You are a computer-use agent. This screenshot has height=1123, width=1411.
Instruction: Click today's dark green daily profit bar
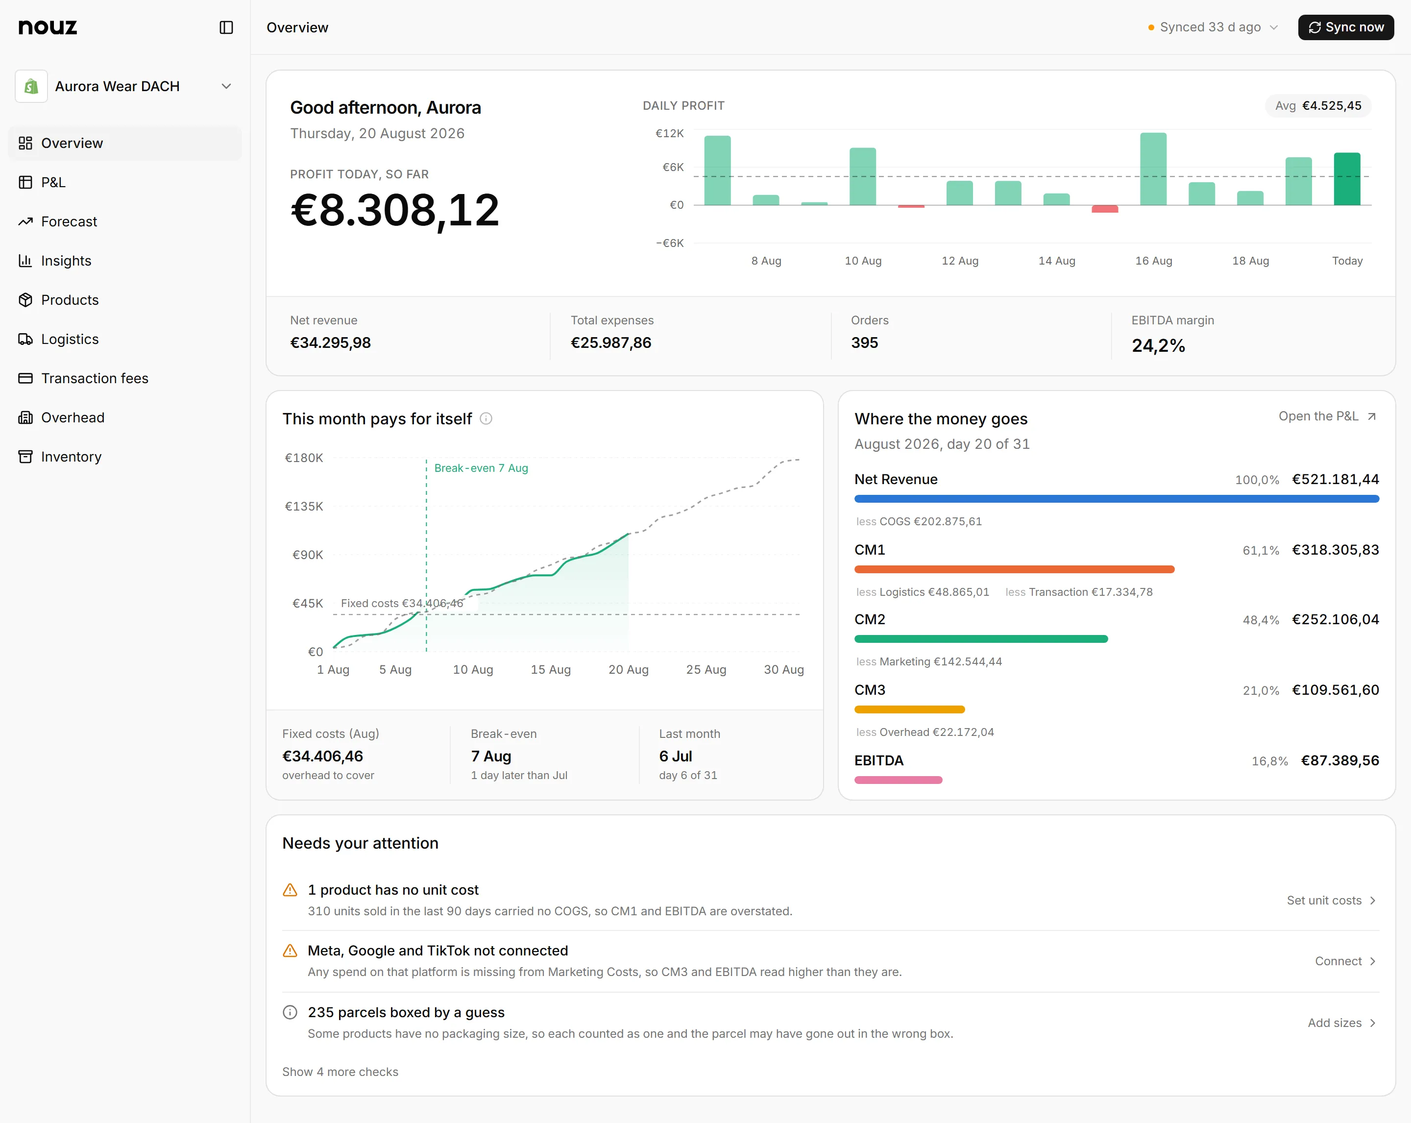[1347, 179]
